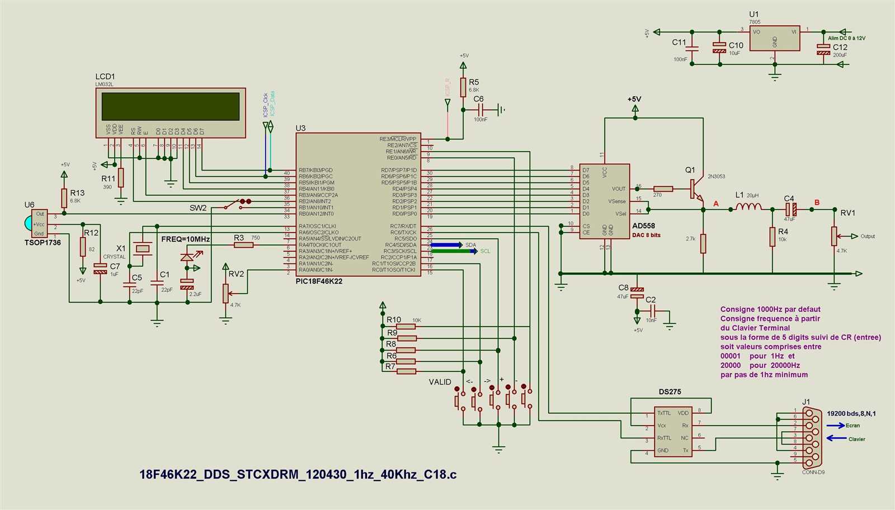
Task: Click the DS275 transceiver chip body
Action: 673,432
